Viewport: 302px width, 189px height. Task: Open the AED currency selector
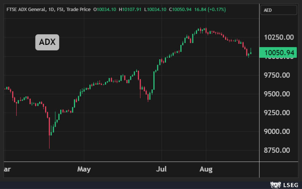point(279,11)
